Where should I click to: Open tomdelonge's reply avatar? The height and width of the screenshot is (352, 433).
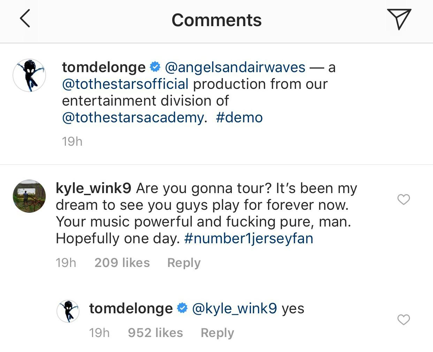68,311
